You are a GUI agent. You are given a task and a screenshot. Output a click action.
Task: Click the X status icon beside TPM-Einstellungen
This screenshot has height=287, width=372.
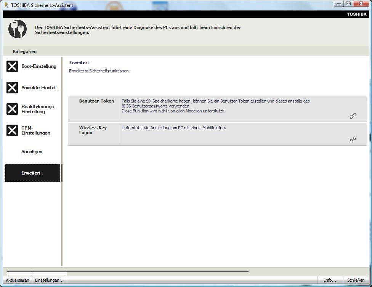12,130
